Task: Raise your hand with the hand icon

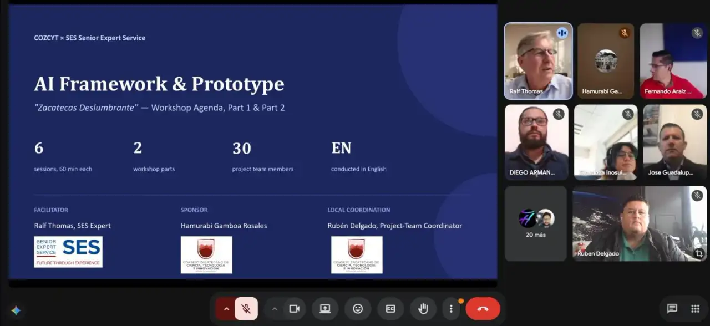Action: (423, 309)
